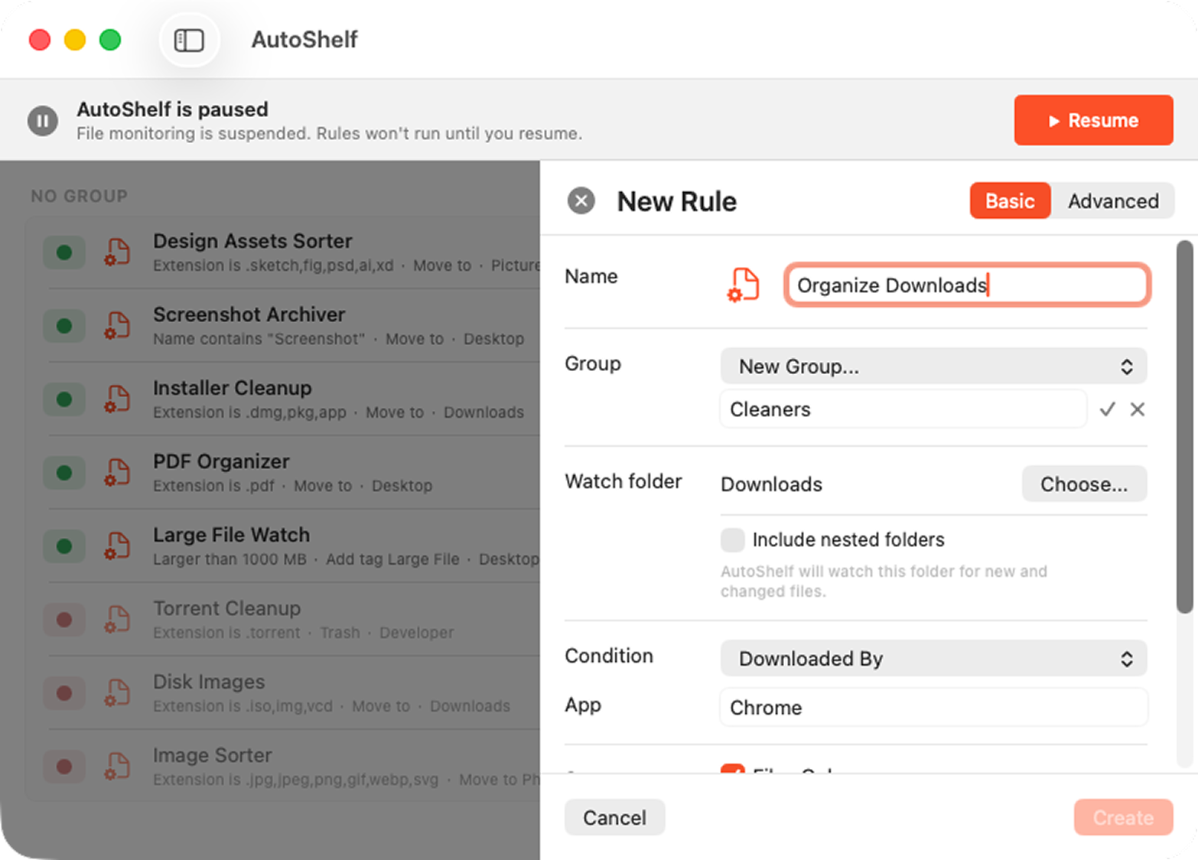
Task: Toggle Large File Watch rule status
Action: 64,546
